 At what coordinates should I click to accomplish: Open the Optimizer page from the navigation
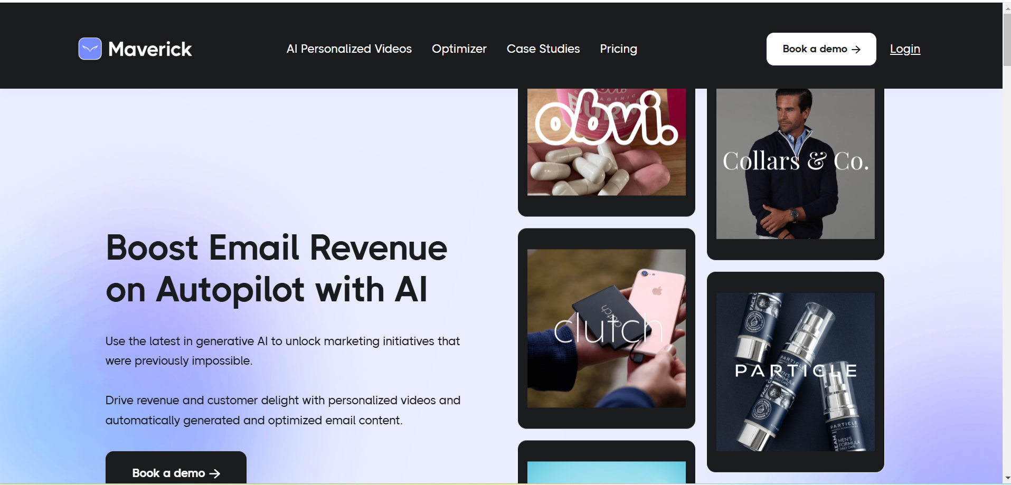(459, 49)
